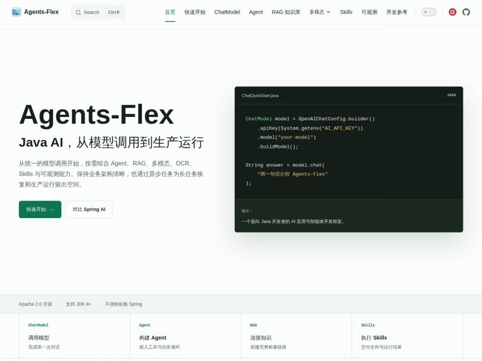The width and height of the screenshot is (482, 361).
Task: Open the Gitee repository icon
Action: (x=452, y=12)
